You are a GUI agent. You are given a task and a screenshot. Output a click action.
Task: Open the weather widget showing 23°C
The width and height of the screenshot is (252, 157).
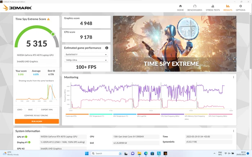pos(11,153)
